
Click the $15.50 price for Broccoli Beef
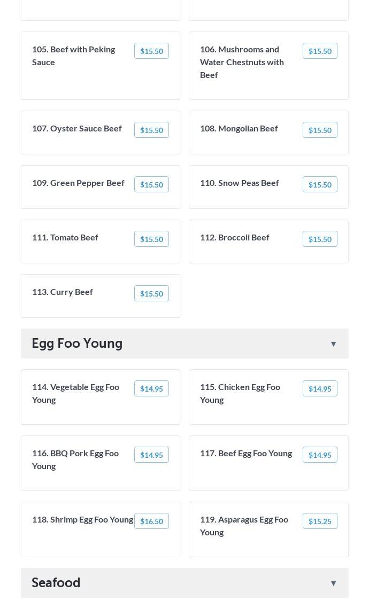click(x=320, y=239)
